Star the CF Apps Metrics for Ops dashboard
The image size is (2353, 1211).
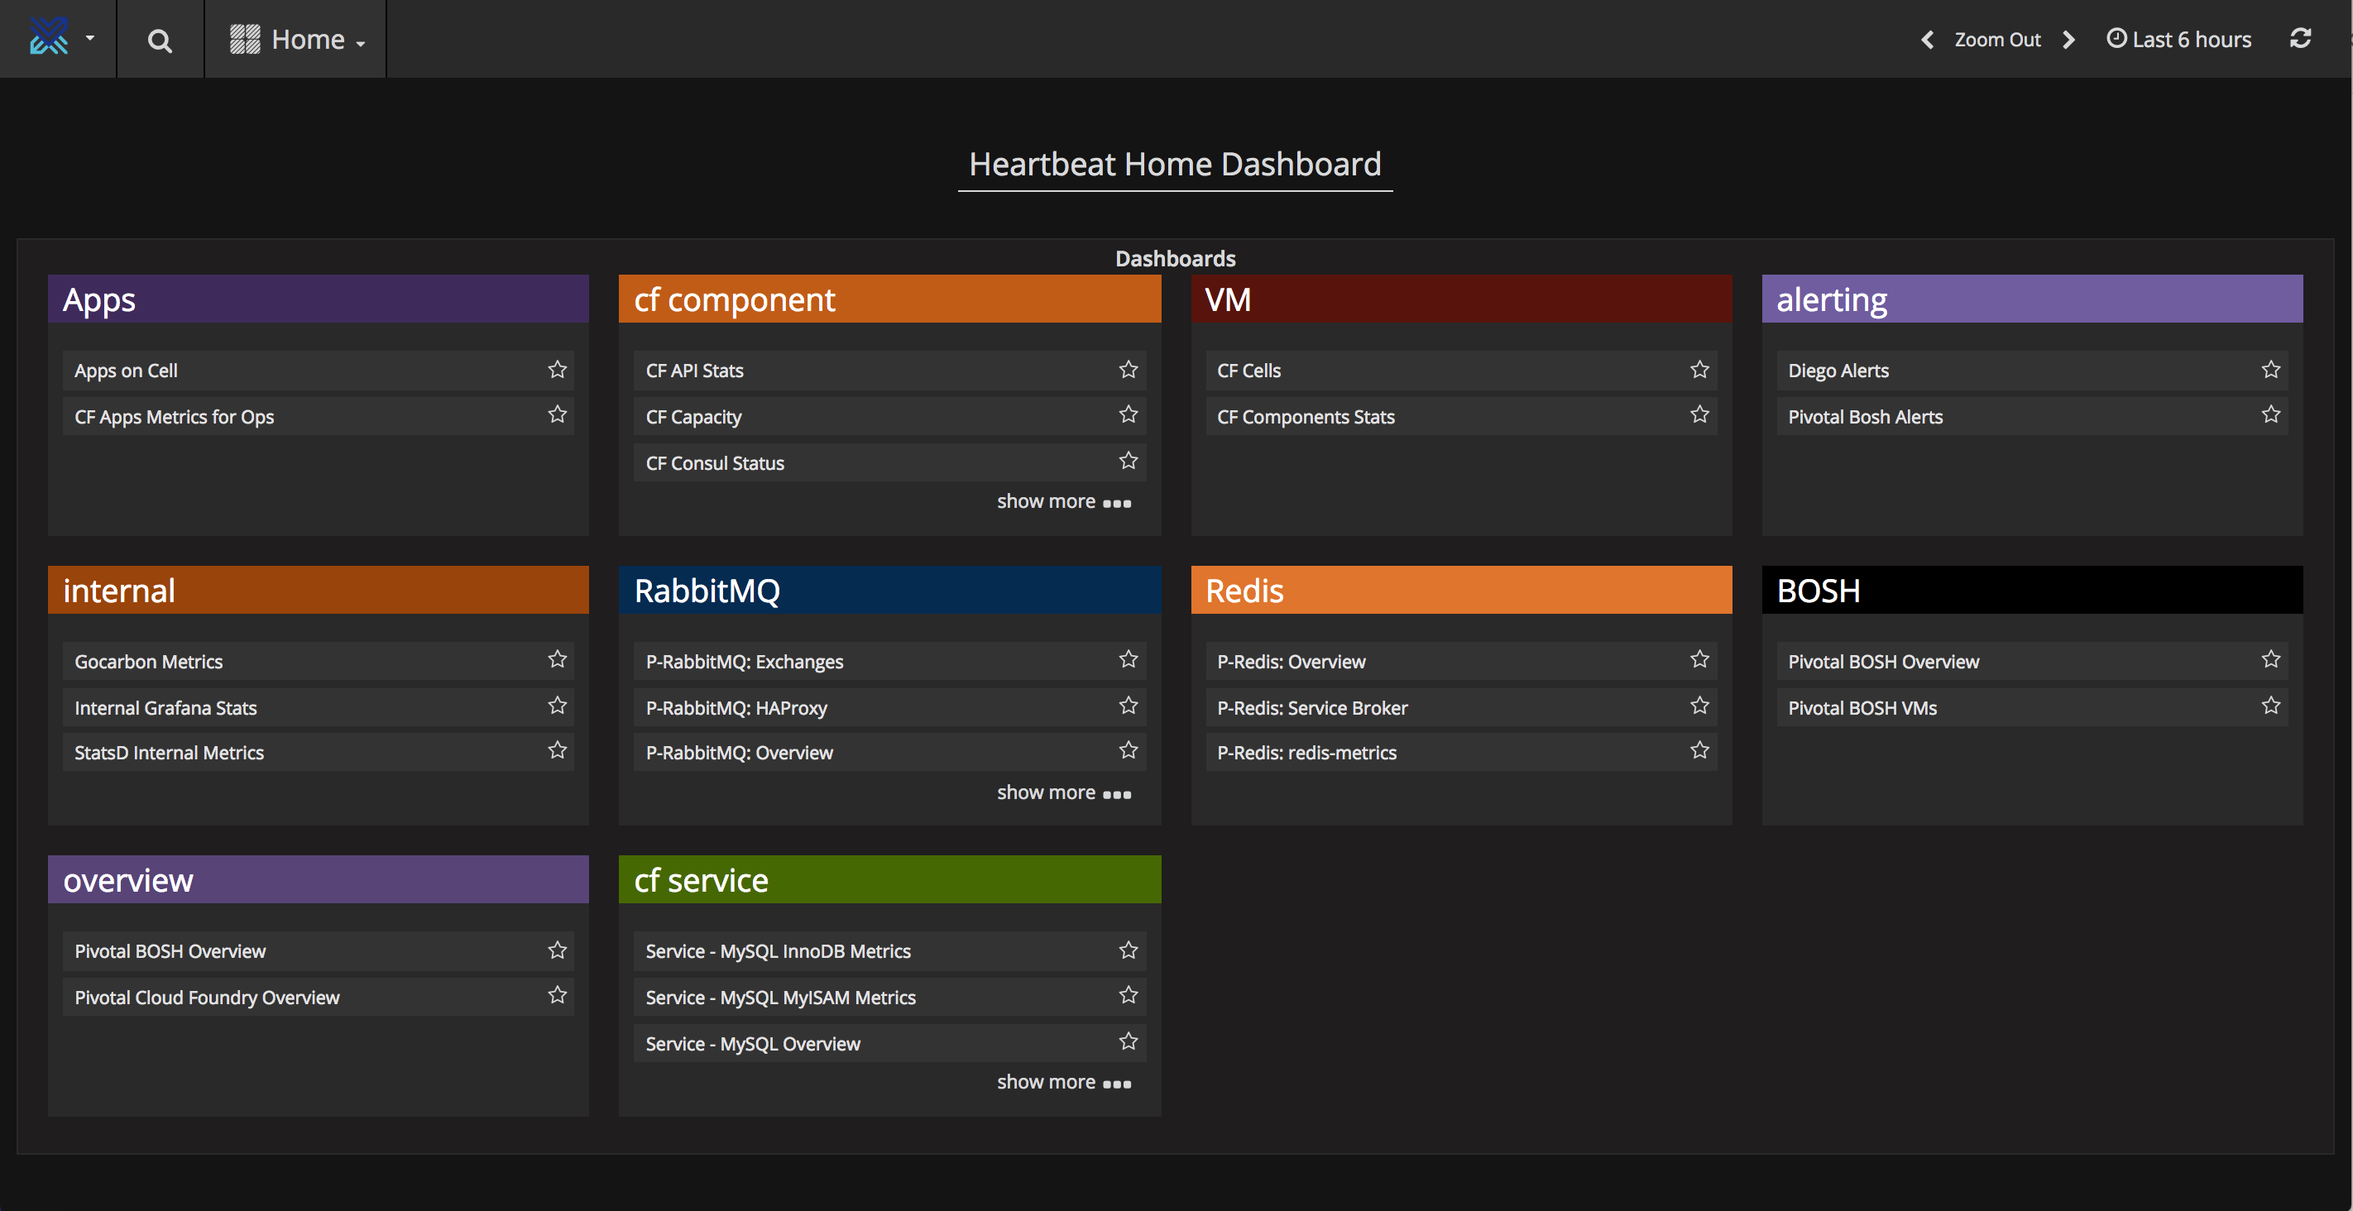557,414
